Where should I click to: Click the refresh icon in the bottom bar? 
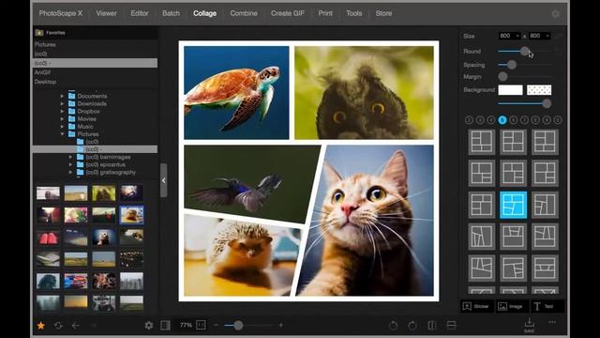pyautogui.click(x=58, y=326)
